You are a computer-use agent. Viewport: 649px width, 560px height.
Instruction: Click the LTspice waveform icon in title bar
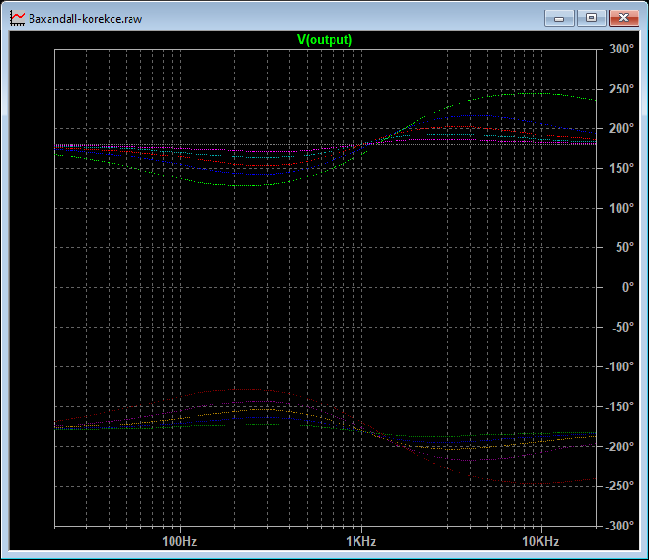17,19
